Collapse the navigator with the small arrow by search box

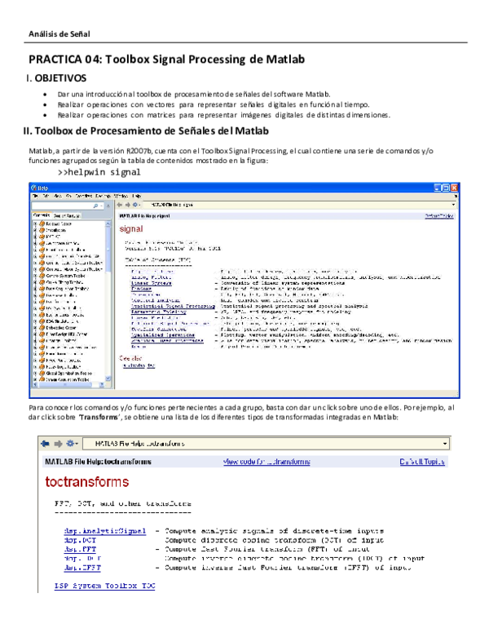click(x=108, y=206)
